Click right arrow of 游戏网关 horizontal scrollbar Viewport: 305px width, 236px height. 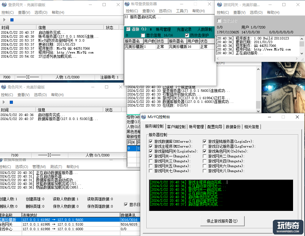pyautogui.click(x=297, y=58)
